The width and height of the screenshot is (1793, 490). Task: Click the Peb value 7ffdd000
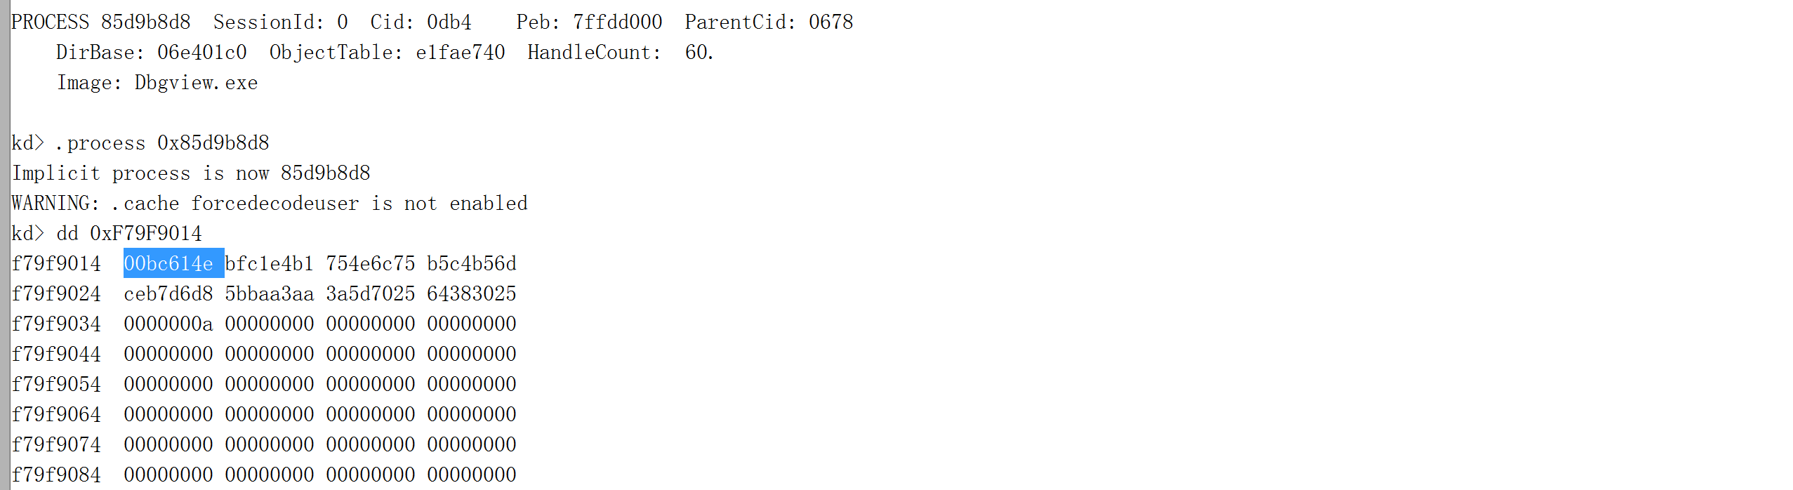[x=617, y=22]
